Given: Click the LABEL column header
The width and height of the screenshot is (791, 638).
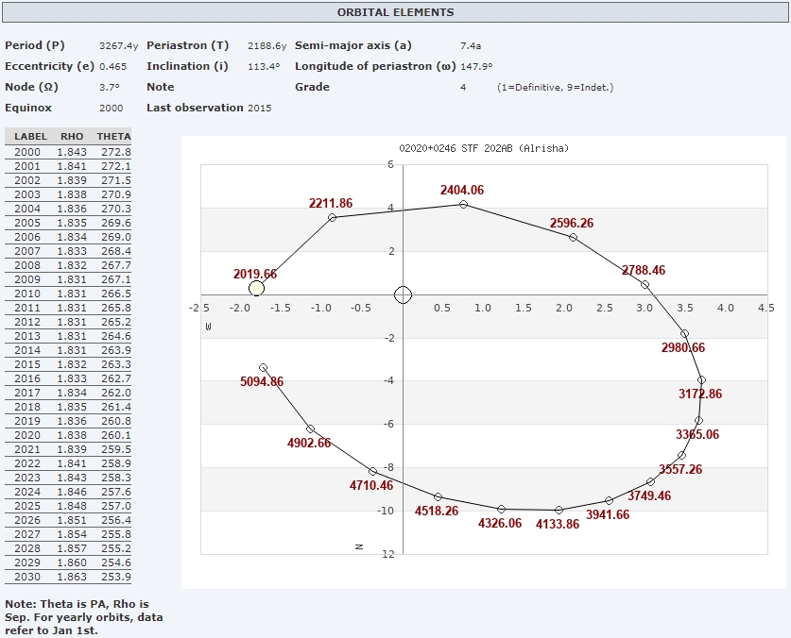Looking at the screenshot, I should 30,137.
